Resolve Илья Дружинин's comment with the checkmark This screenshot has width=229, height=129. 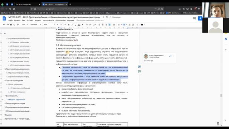(x=170, y=56)
